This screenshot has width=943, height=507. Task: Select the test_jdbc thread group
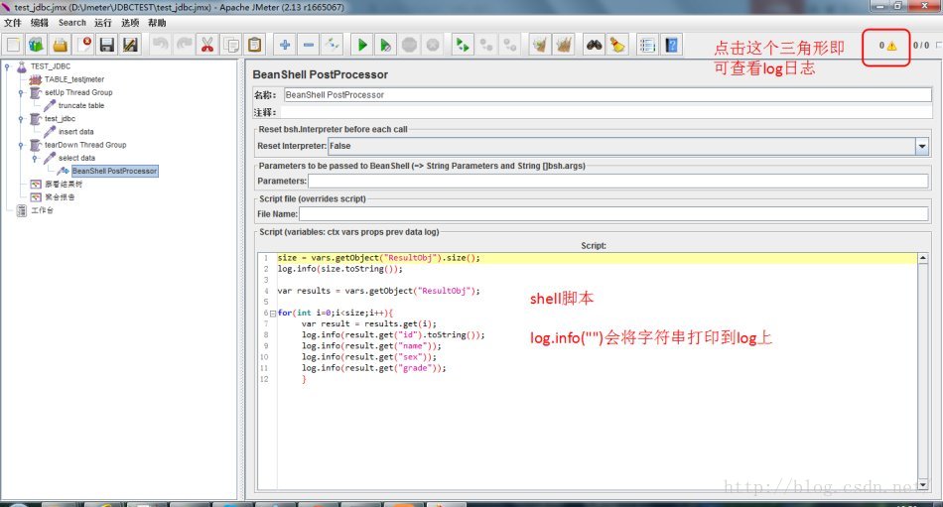pos(60,119)
